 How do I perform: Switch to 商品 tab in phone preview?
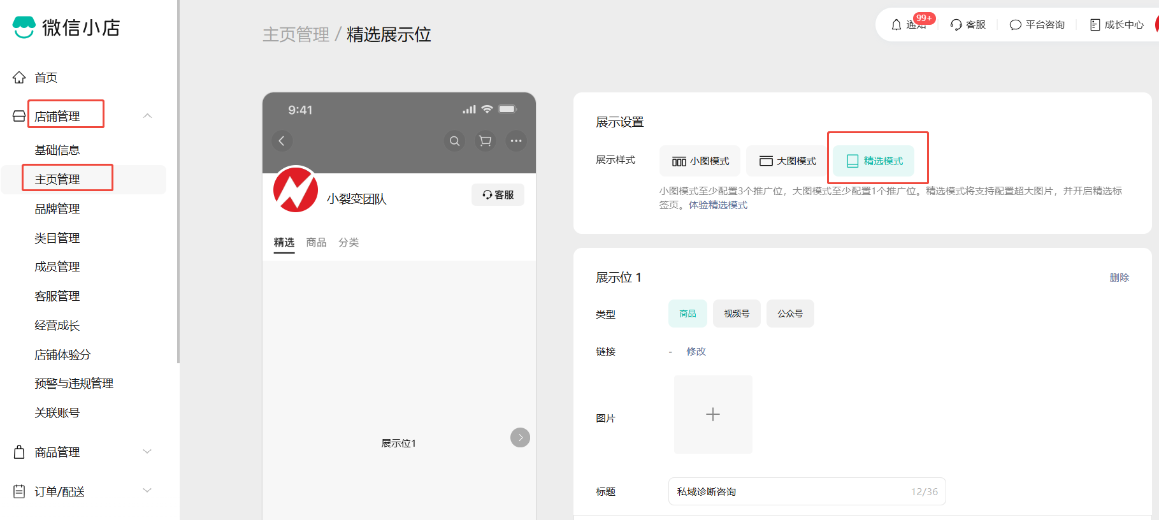coord(316,242)
